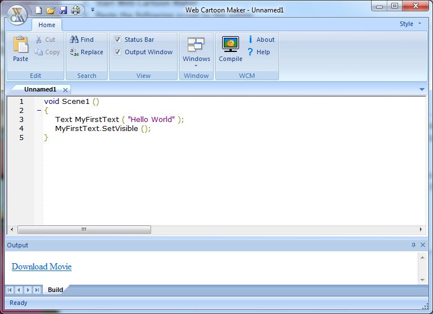Open the WCM application orb menu
Viewport: 433px width, 314px height.
[17, 15]
